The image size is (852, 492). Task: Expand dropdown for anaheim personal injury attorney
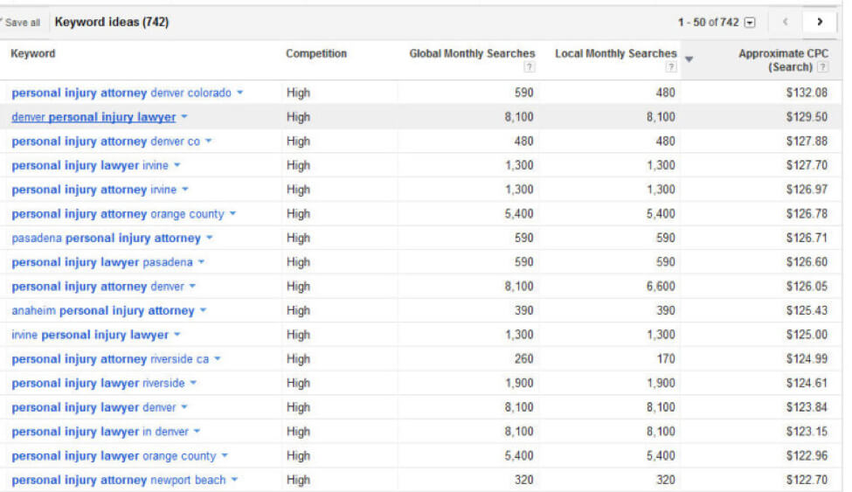coord(203,310)
